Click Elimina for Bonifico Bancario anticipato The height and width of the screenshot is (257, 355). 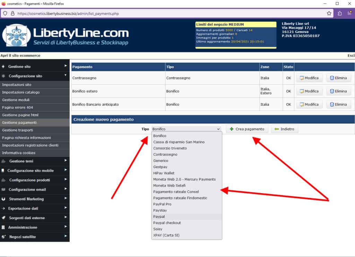(x=338, y=104)
